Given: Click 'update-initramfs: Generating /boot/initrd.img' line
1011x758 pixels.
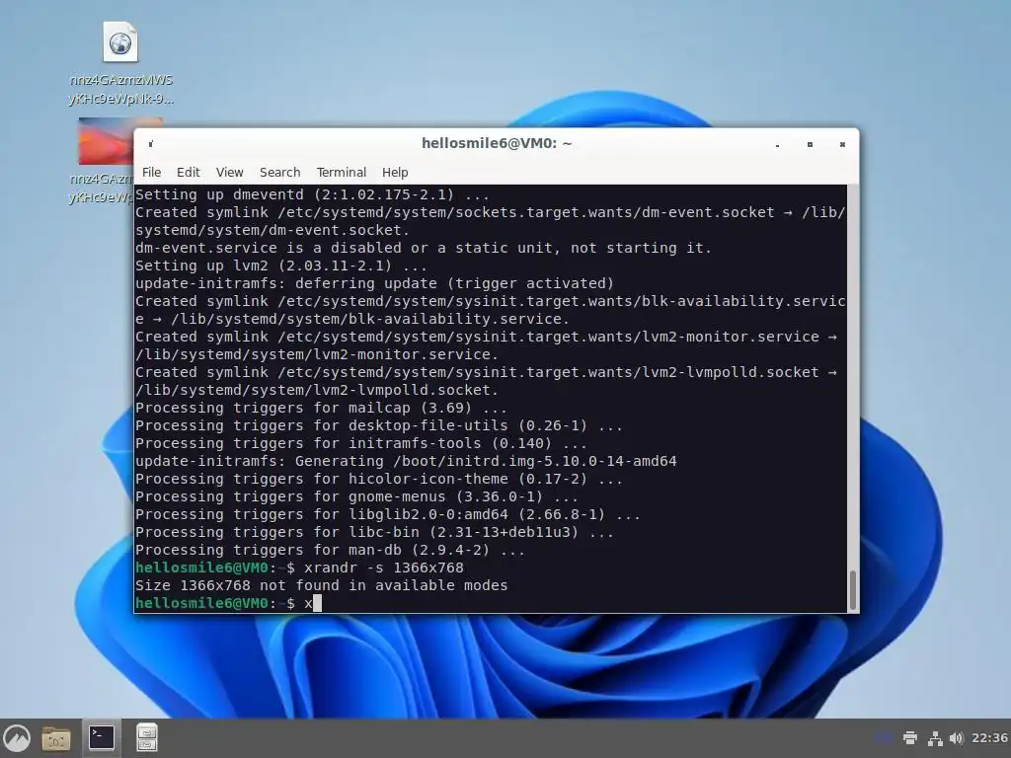Looking at the screenshot, I should point(406,461).
